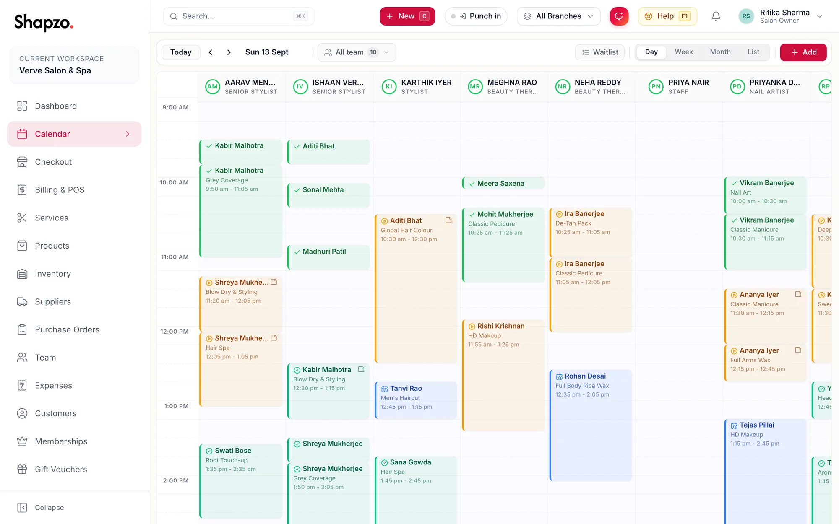Screen dimensions: 839x524
Task: Click the RS user avatar
Action: (746, 16)
